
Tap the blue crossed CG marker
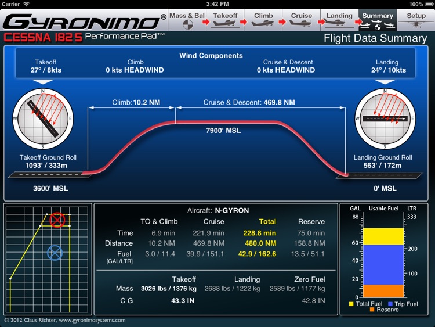(55, 253)
